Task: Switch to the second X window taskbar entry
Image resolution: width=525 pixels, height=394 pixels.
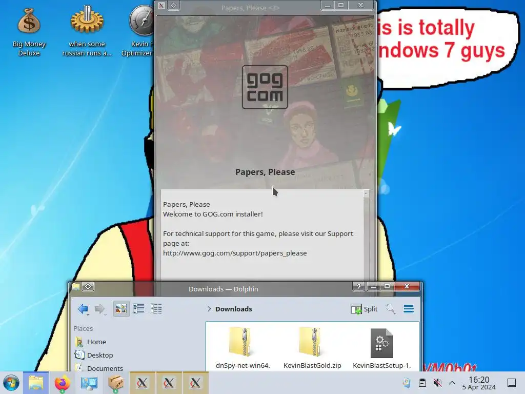Action: (x=169, y=383)
